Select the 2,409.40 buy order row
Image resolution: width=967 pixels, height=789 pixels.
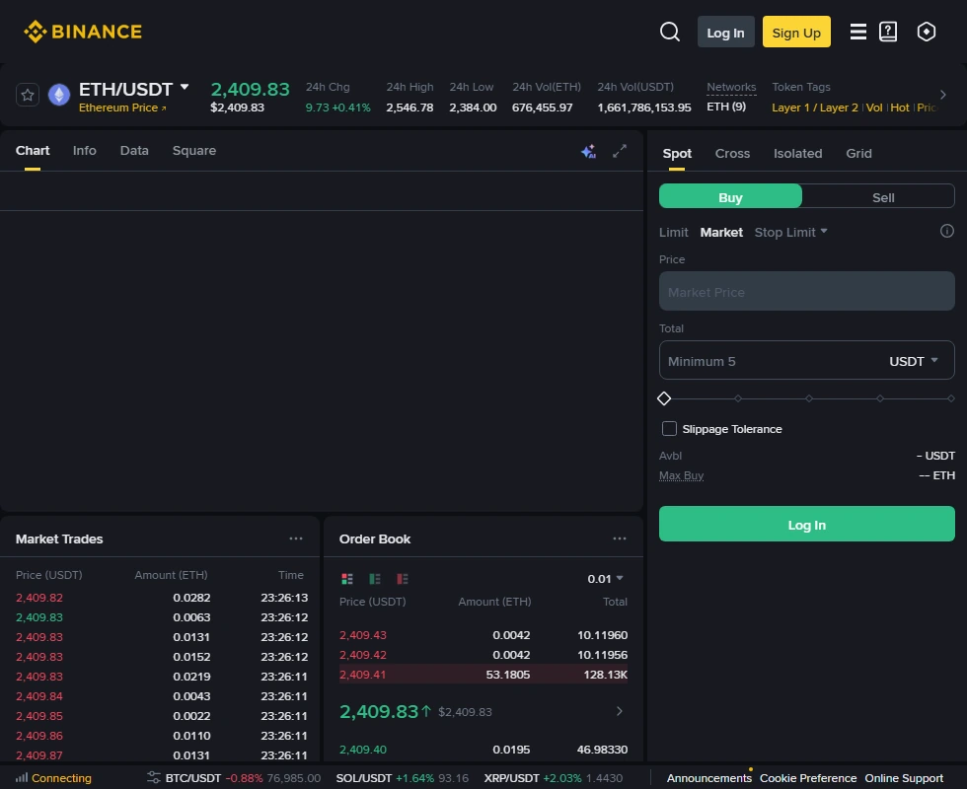[483, 750]
